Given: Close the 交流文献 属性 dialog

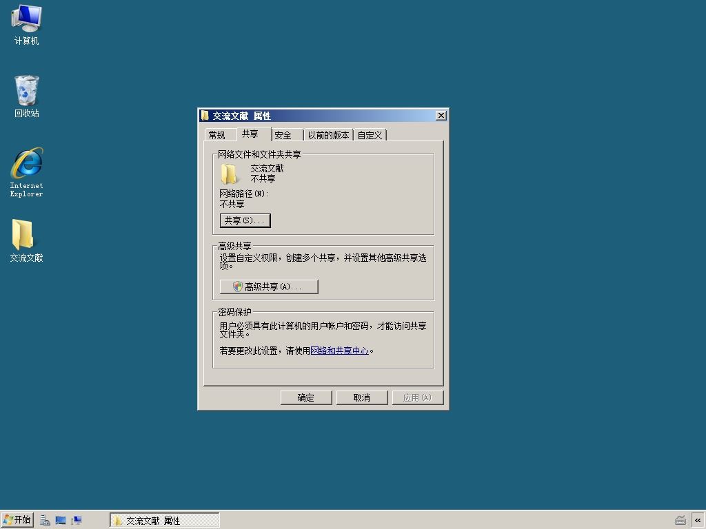Looking at the screenshot, I should pos(441,116).
